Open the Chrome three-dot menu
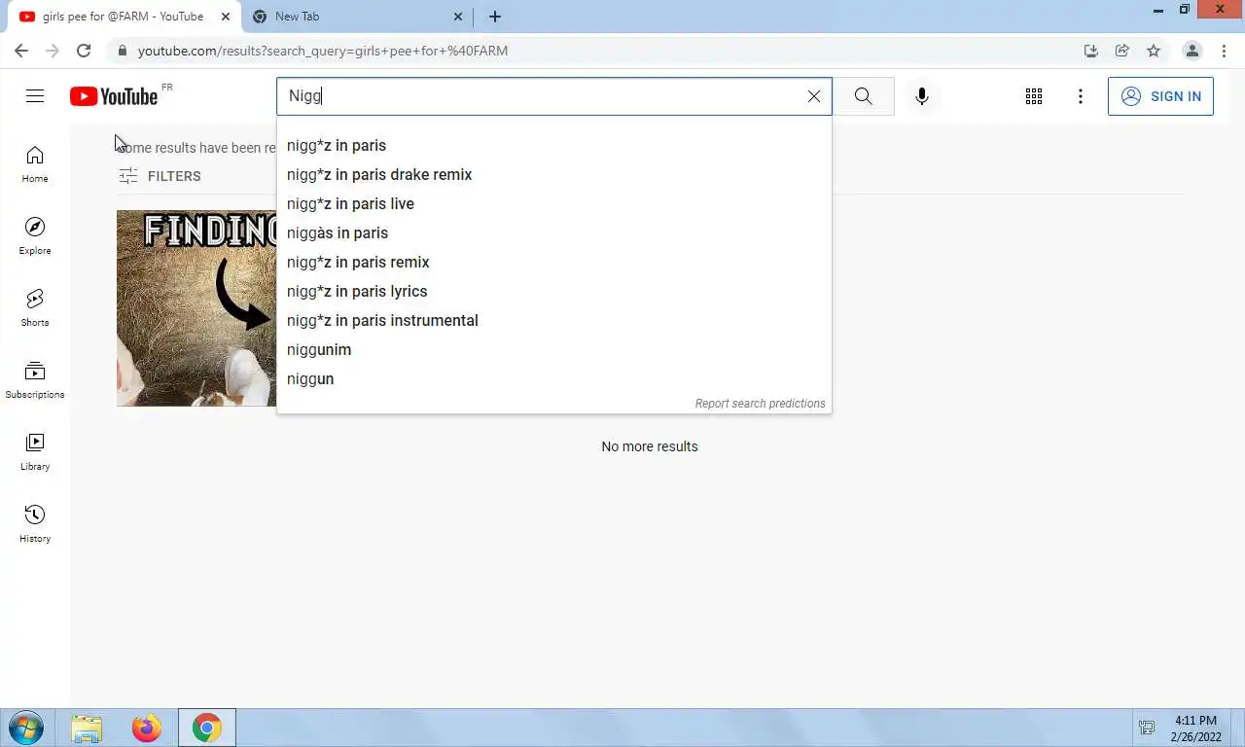 1224,51
